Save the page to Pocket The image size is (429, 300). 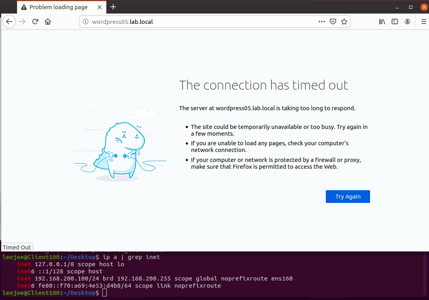tap(333, 21)
